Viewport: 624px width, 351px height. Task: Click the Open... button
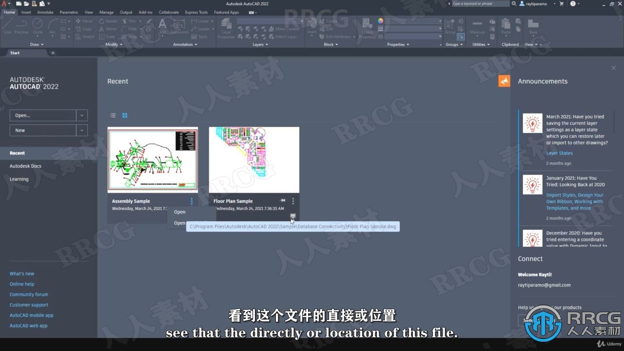pyautogui.click(x=43, y=116)
